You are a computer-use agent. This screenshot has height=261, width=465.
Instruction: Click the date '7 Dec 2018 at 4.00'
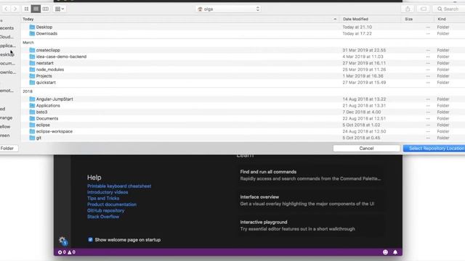pos(362,112)
